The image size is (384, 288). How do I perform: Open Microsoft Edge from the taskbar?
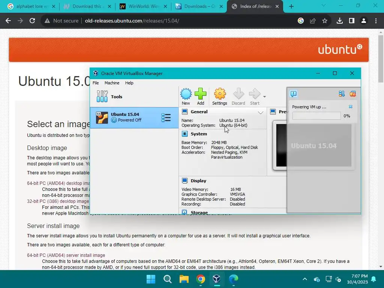pos(233,279)
